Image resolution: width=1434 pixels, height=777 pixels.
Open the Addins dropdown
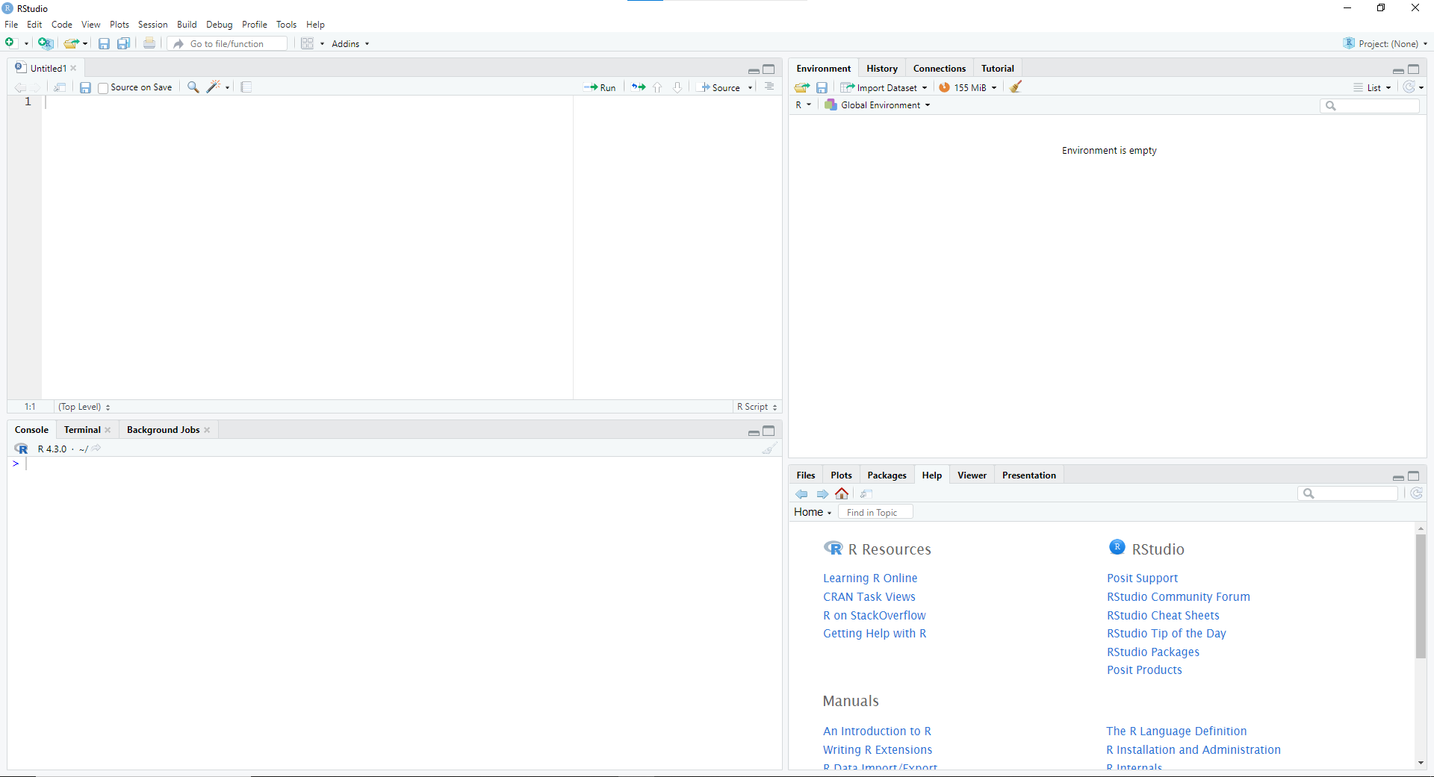click(x=350, y=43)
